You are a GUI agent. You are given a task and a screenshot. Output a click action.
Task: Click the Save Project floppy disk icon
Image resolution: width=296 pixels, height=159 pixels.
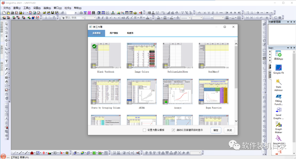[52, 13]
